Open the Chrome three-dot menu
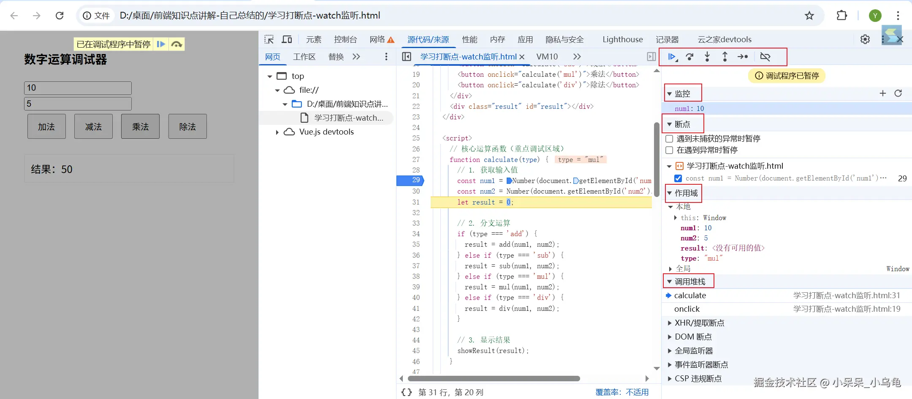912x399 pixels. click(898, 16)
